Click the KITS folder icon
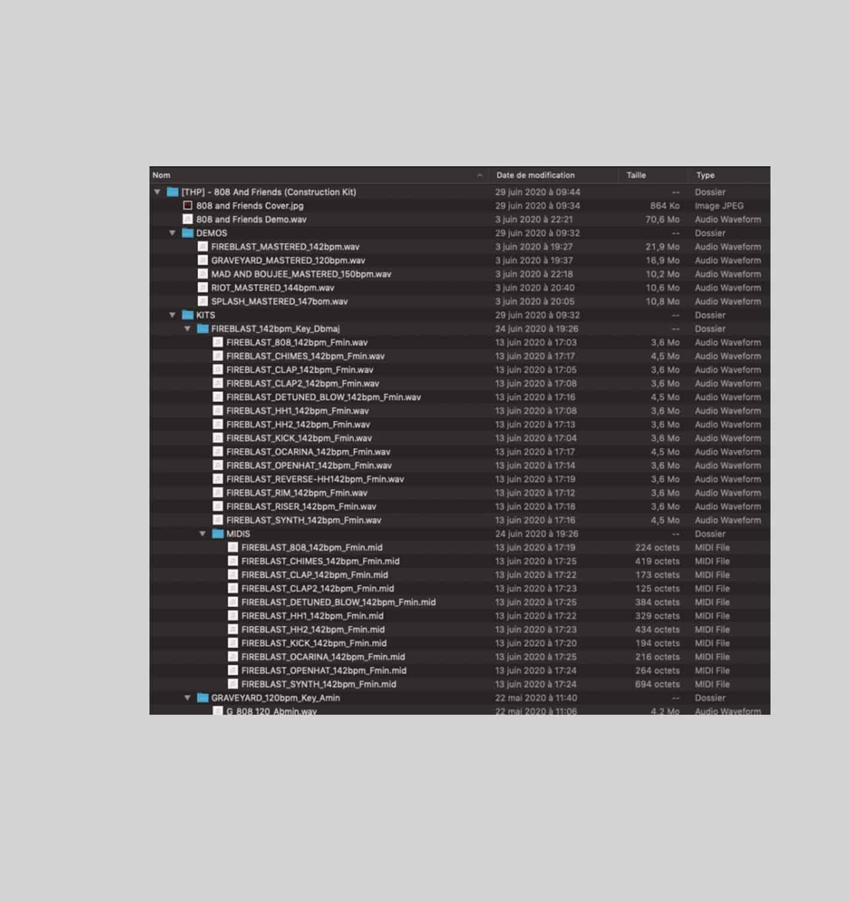The image size is (850, 902). coord(188,315)
